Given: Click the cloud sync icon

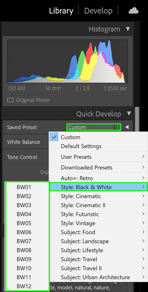Looking at the screenshot, I should point(133,11).
